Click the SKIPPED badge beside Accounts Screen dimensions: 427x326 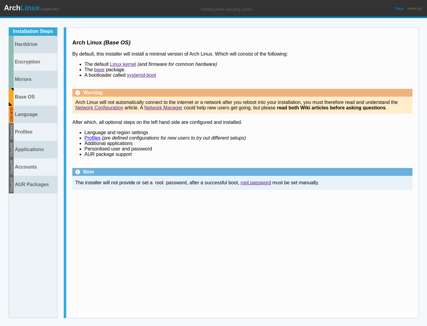tap(11, 167)
